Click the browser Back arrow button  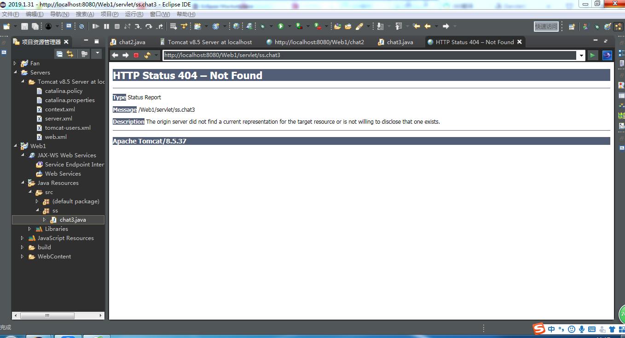pyautogui.click(x=115, y=55)
